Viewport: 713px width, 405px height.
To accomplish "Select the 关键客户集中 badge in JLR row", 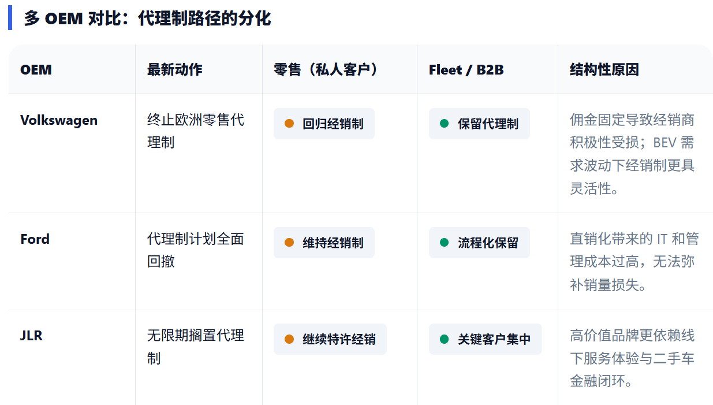I will (x=485, y=339).
